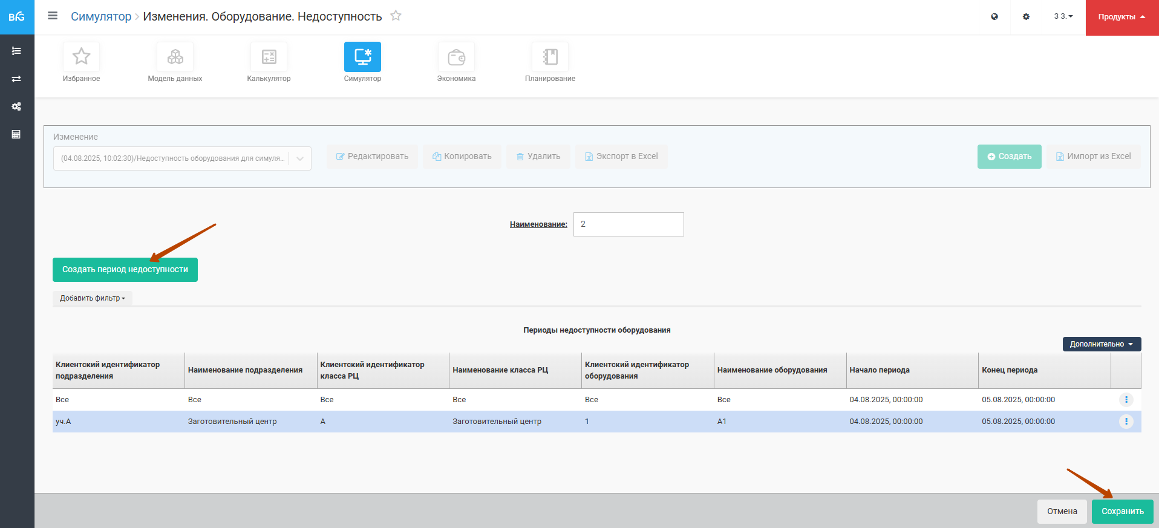Image resolution: width=1159 pixels, height=528 pixels.
Task: Open the Экономика wallet icon
Action: click(456, 57)
